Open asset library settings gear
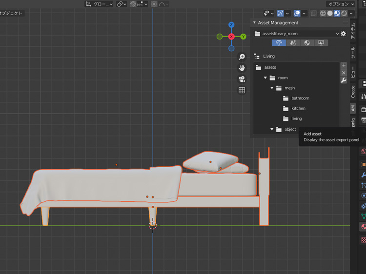The width and height of the screenshot is (366, 274). (x=344, y=34)
